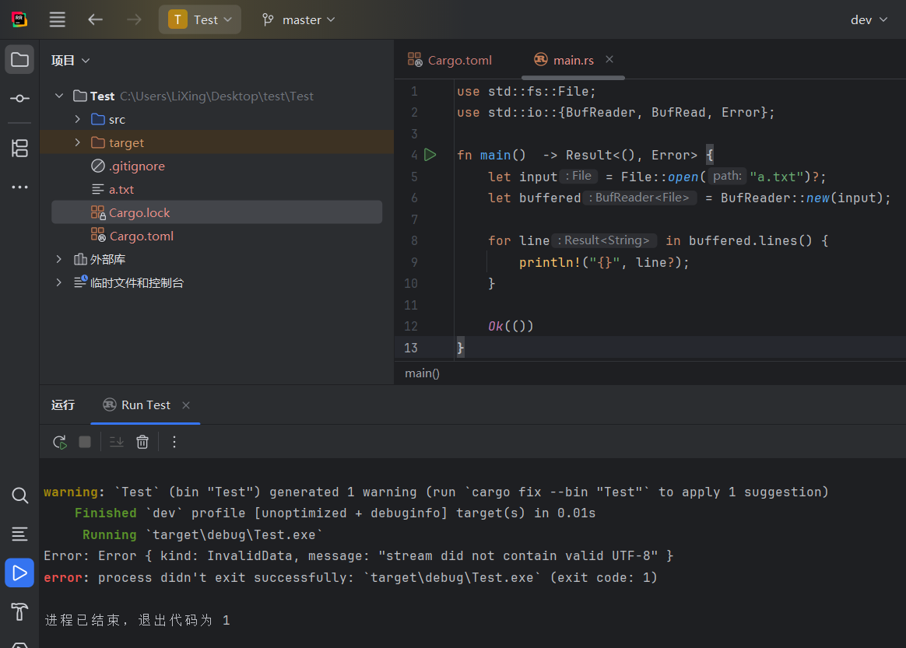
Task: Expand the target folder
Action: (x=77, y=142)
